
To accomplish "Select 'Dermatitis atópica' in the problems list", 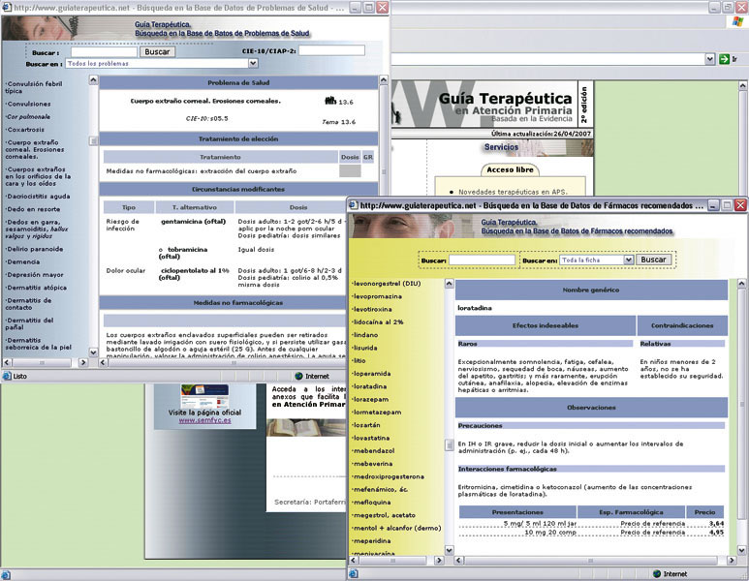I will [x=36, y=288].
